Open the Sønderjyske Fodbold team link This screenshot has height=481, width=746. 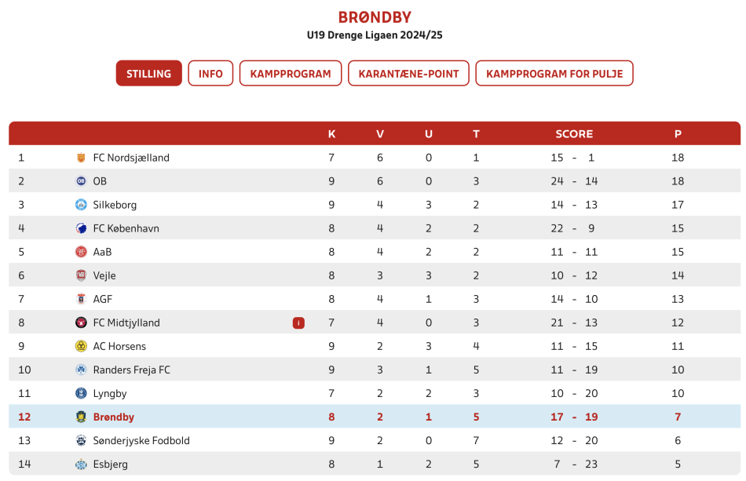(141, 441)
